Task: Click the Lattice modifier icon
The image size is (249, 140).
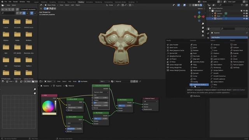Action: 212,62
